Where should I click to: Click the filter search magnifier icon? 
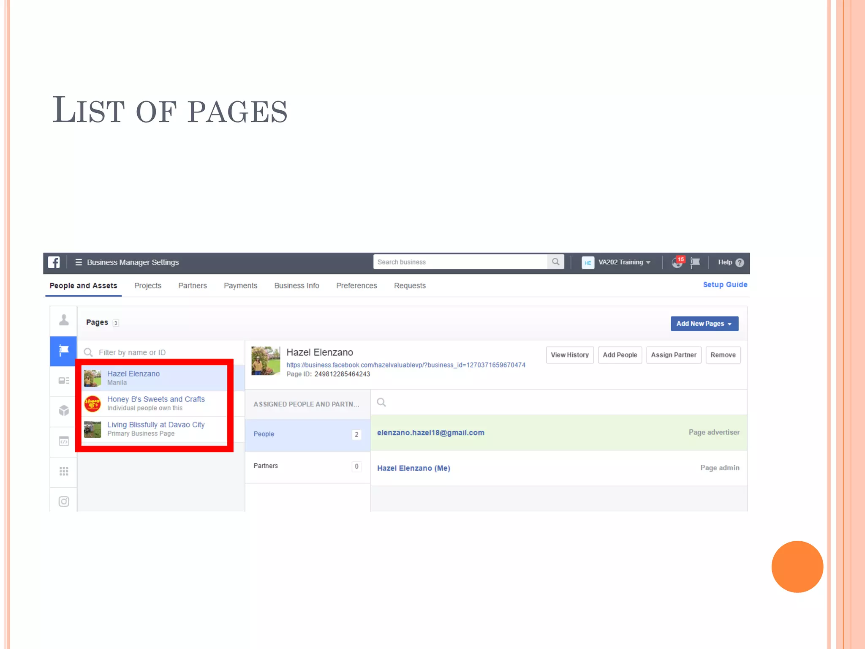pyautogui.click(x=88, y=352)
